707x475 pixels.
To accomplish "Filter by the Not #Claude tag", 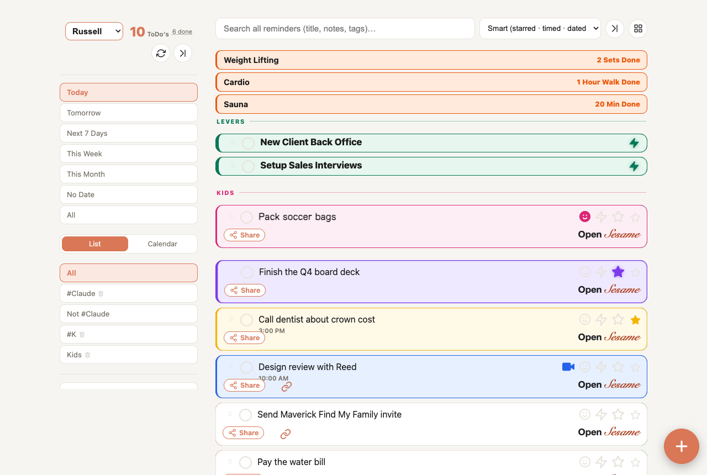I will point(129,314).
